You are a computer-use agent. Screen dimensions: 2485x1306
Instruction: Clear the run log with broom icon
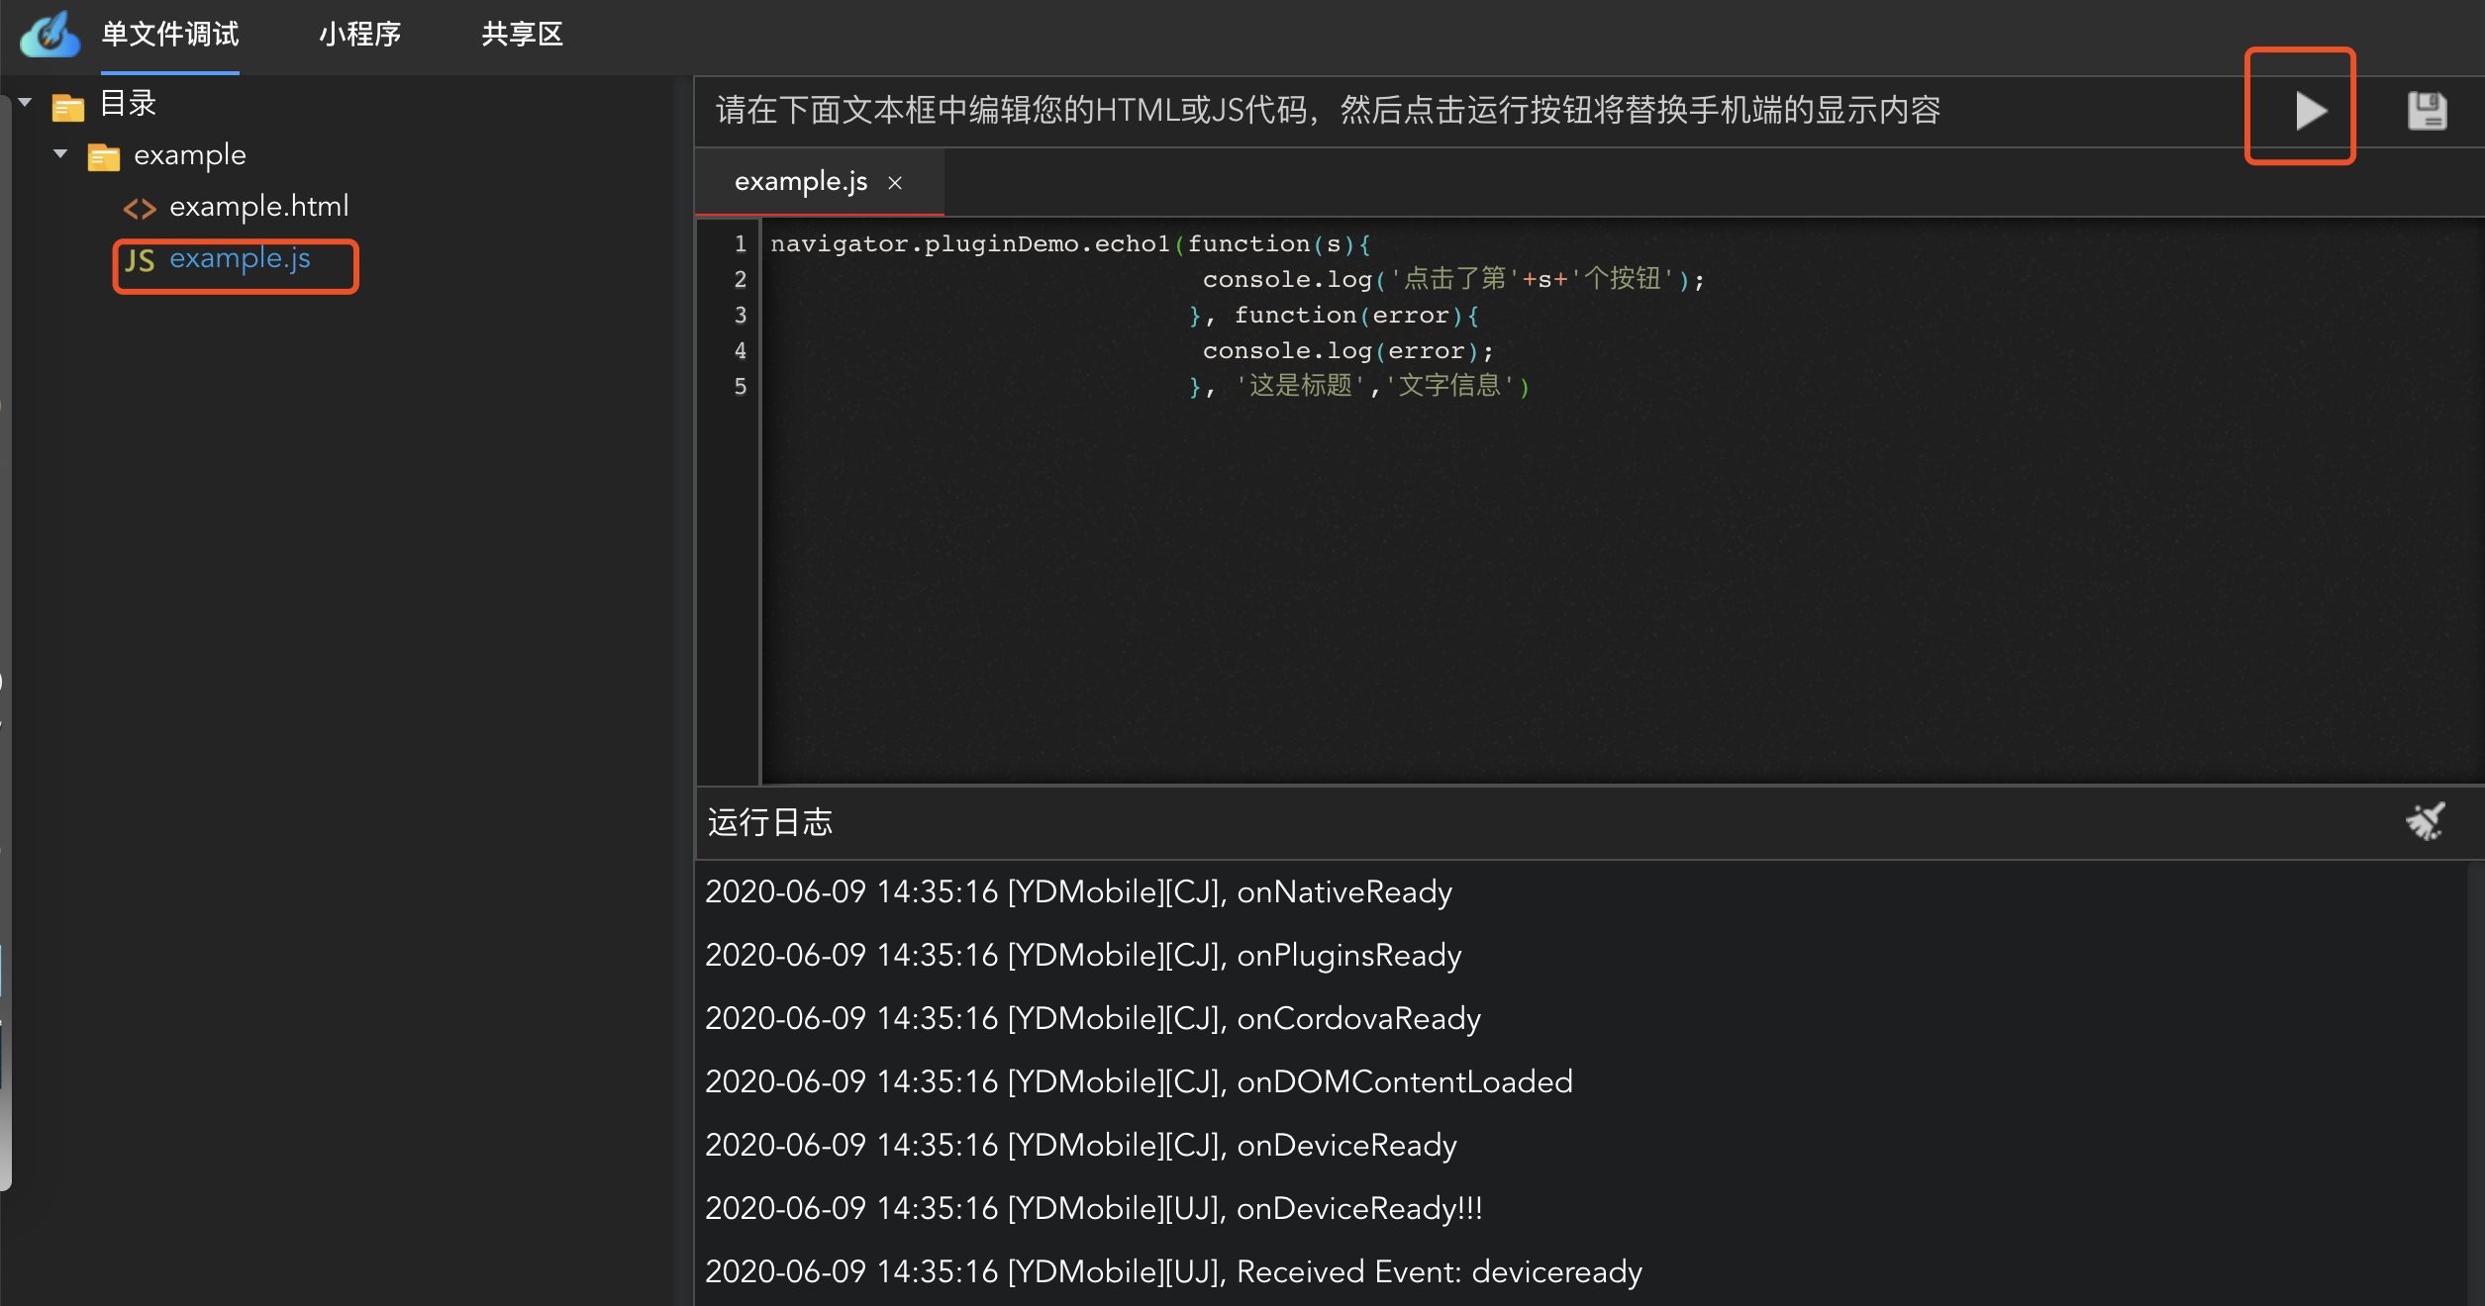[x=2426, y=821]
